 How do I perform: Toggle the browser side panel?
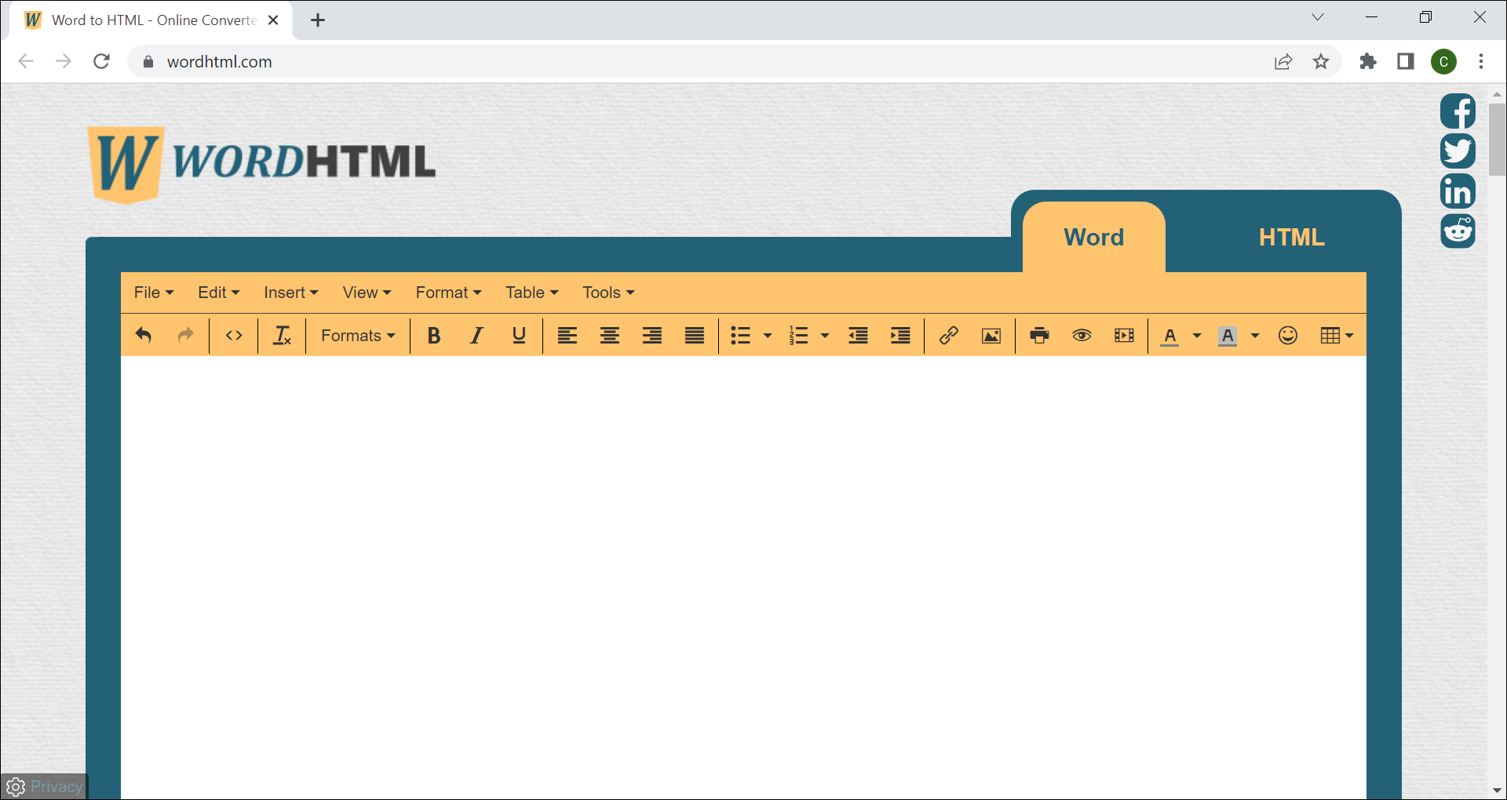pyautogui.click(x=1406, y=61)
